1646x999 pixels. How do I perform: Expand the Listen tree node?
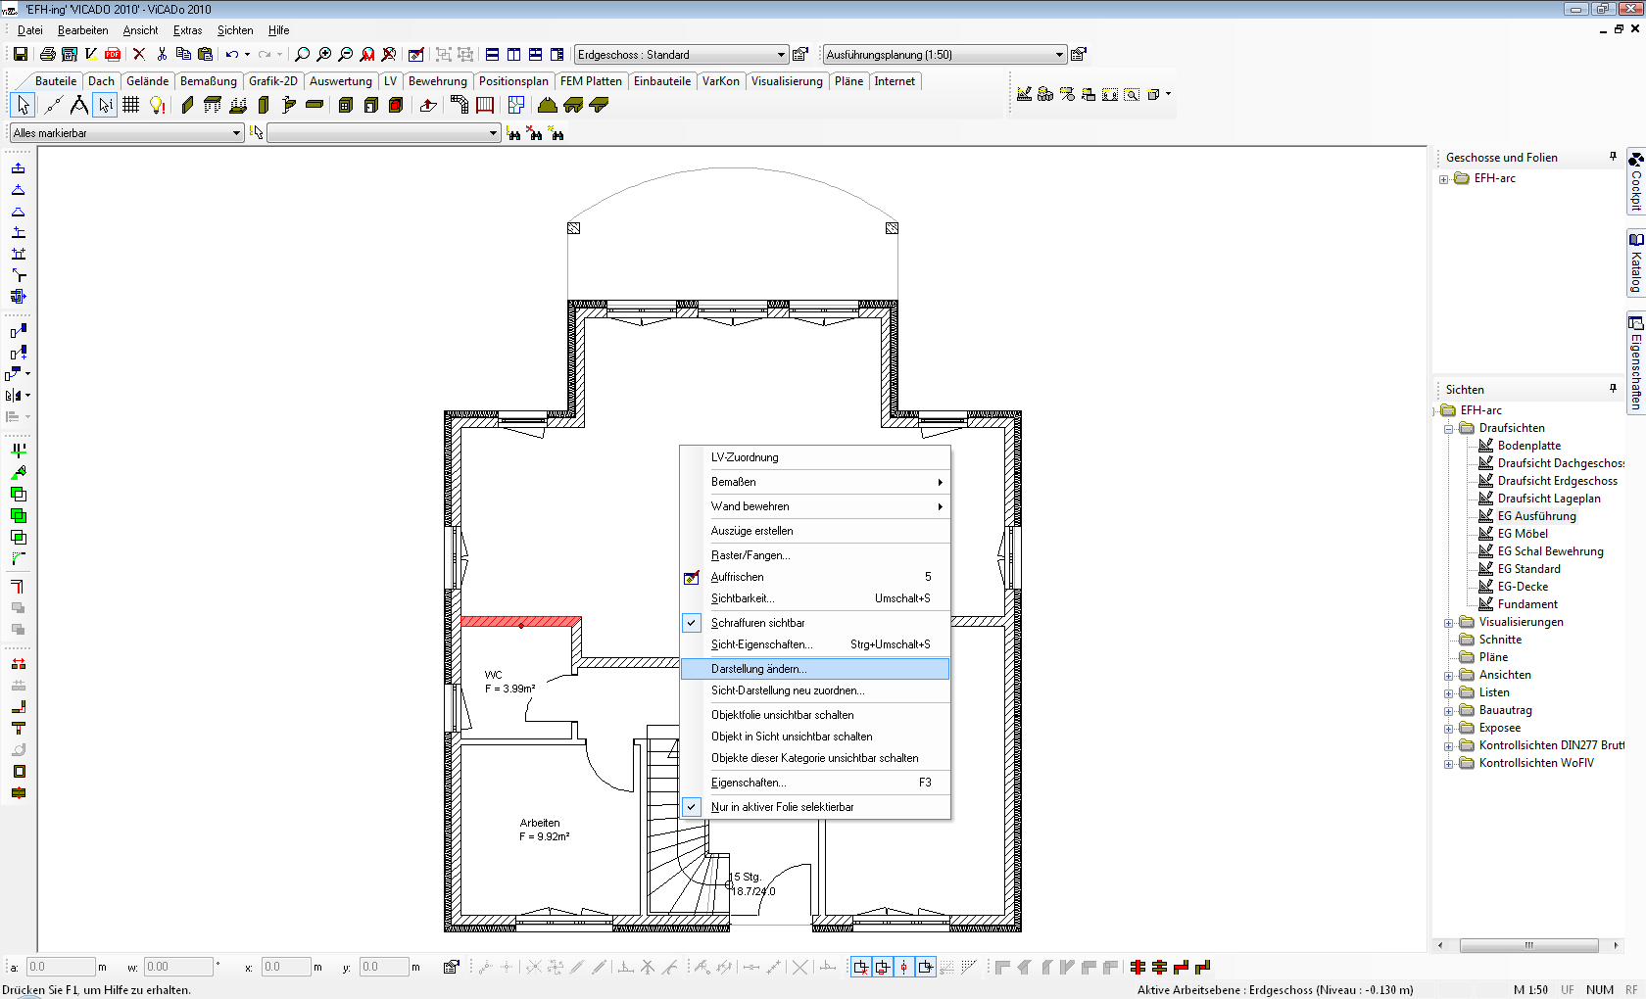point(1448,693)
